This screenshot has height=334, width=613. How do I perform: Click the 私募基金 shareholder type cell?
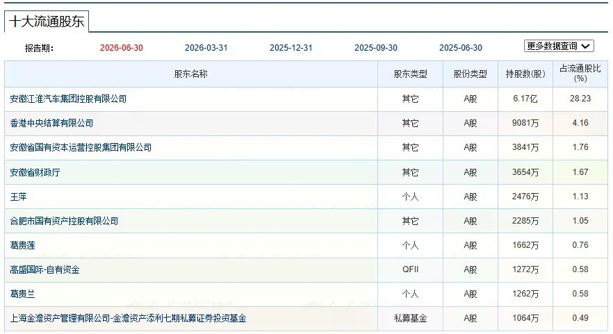pos(410,318)
